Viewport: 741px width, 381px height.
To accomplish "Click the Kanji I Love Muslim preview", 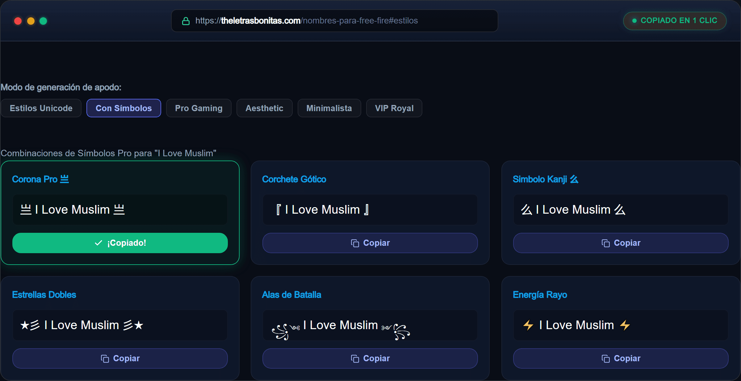I will pos(621,210).
